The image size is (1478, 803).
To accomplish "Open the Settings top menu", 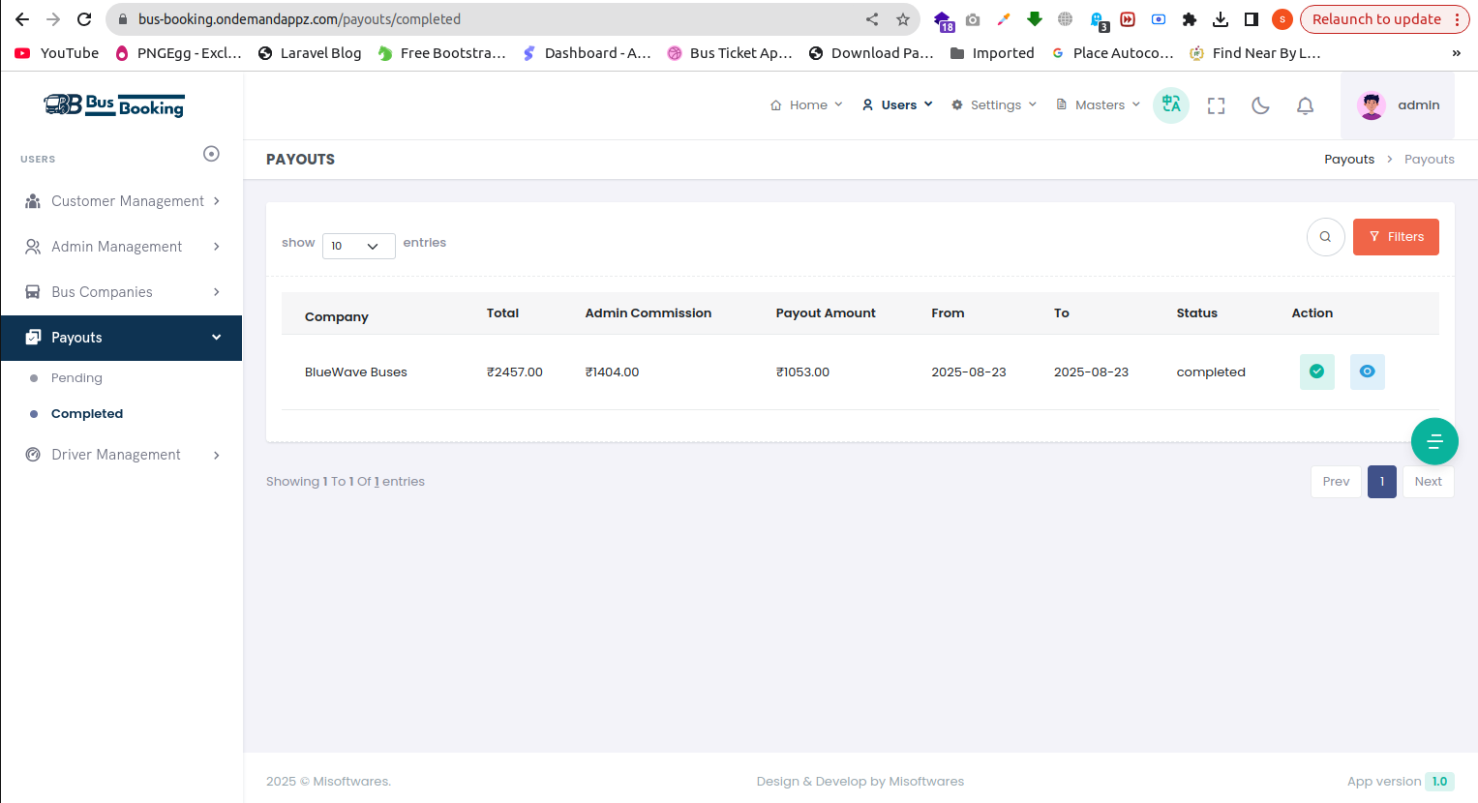I will 994,105.
